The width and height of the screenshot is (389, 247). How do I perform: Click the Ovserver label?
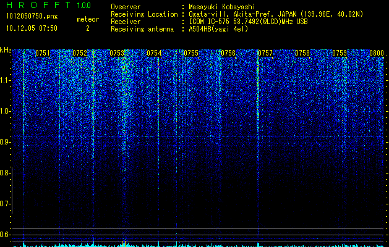(126, 7)
